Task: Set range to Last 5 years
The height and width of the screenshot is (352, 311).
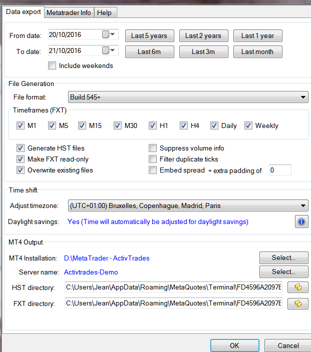Action: [x=149, y=36]
